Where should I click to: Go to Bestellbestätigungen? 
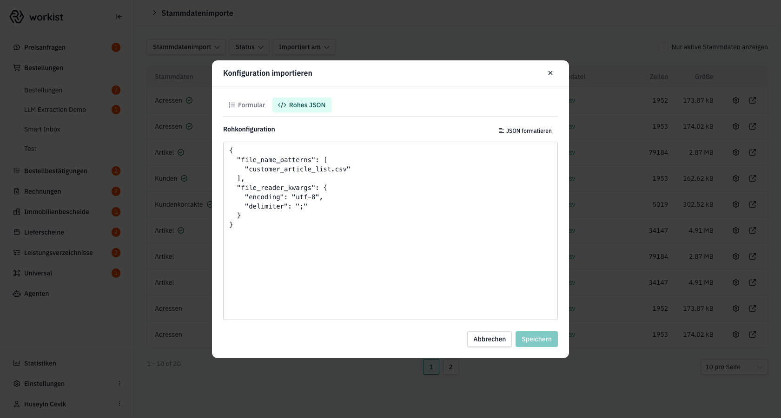click(56, 171)
